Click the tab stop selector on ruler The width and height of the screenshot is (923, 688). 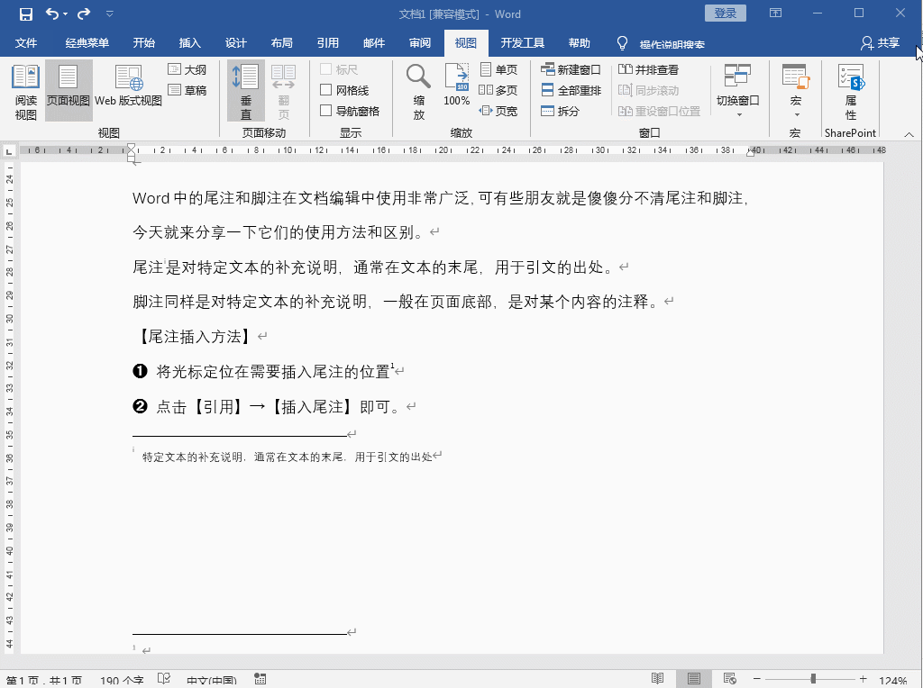[x=9, y=151]
